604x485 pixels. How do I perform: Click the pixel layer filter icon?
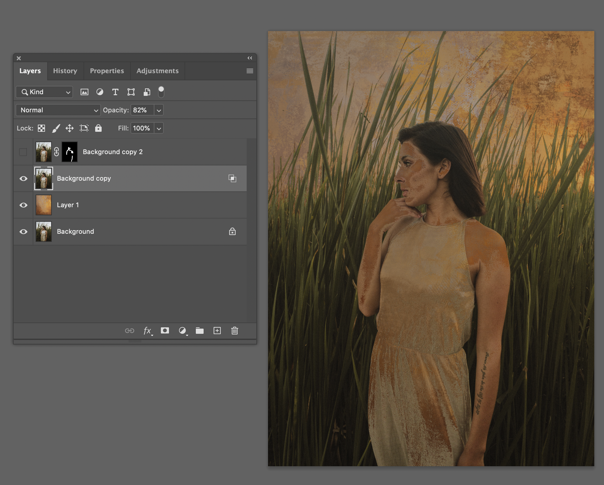[84, 92]
